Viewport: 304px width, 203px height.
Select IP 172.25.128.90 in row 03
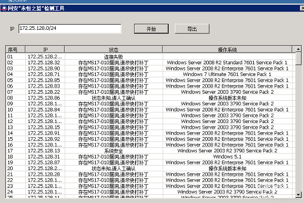44,68
